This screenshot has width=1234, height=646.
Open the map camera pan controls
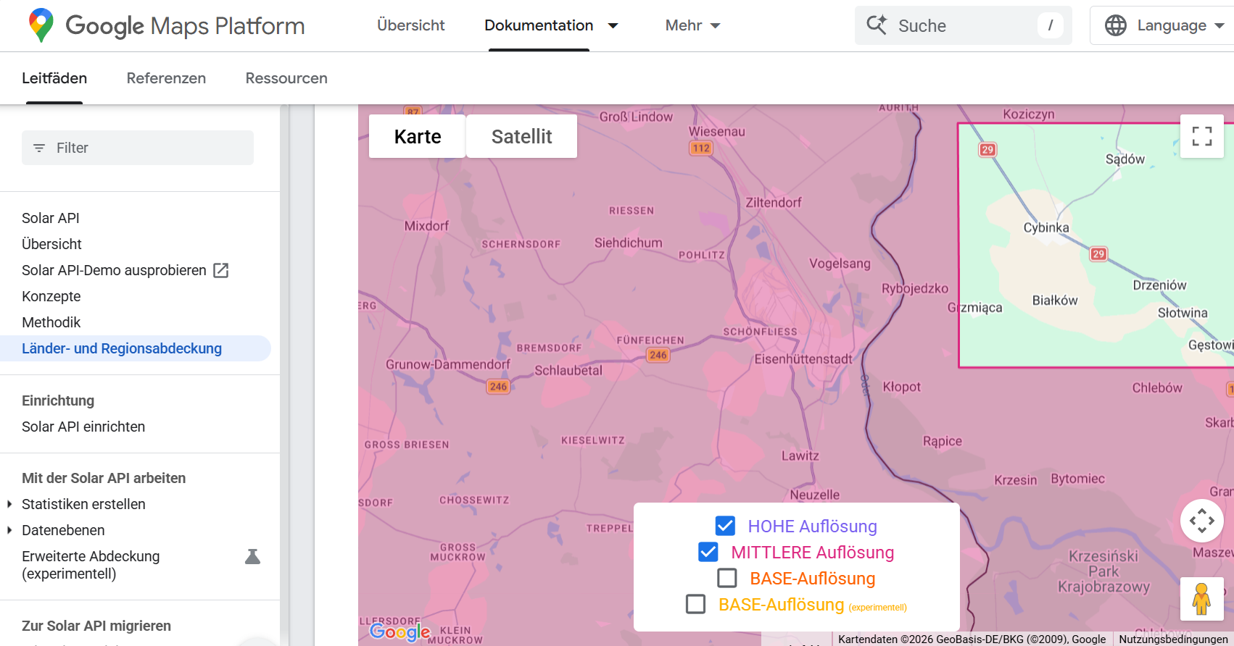pos(1201,521)
